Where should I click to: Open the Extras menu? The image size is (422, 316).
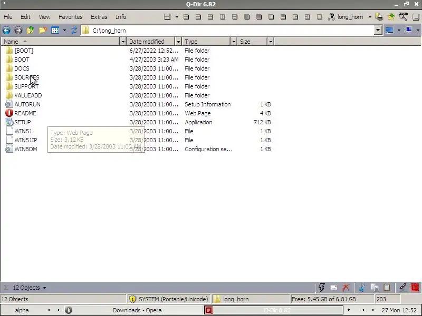click(99, 17)
